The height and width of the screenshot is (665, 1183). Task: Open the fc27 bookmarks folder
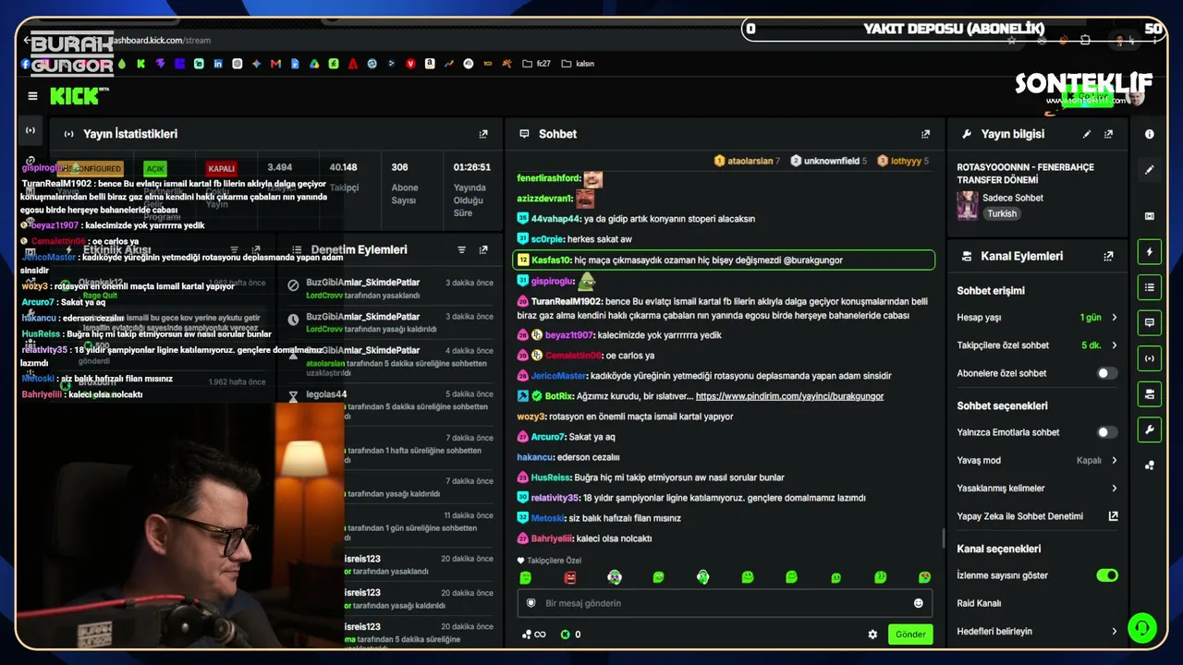(536, 64)
